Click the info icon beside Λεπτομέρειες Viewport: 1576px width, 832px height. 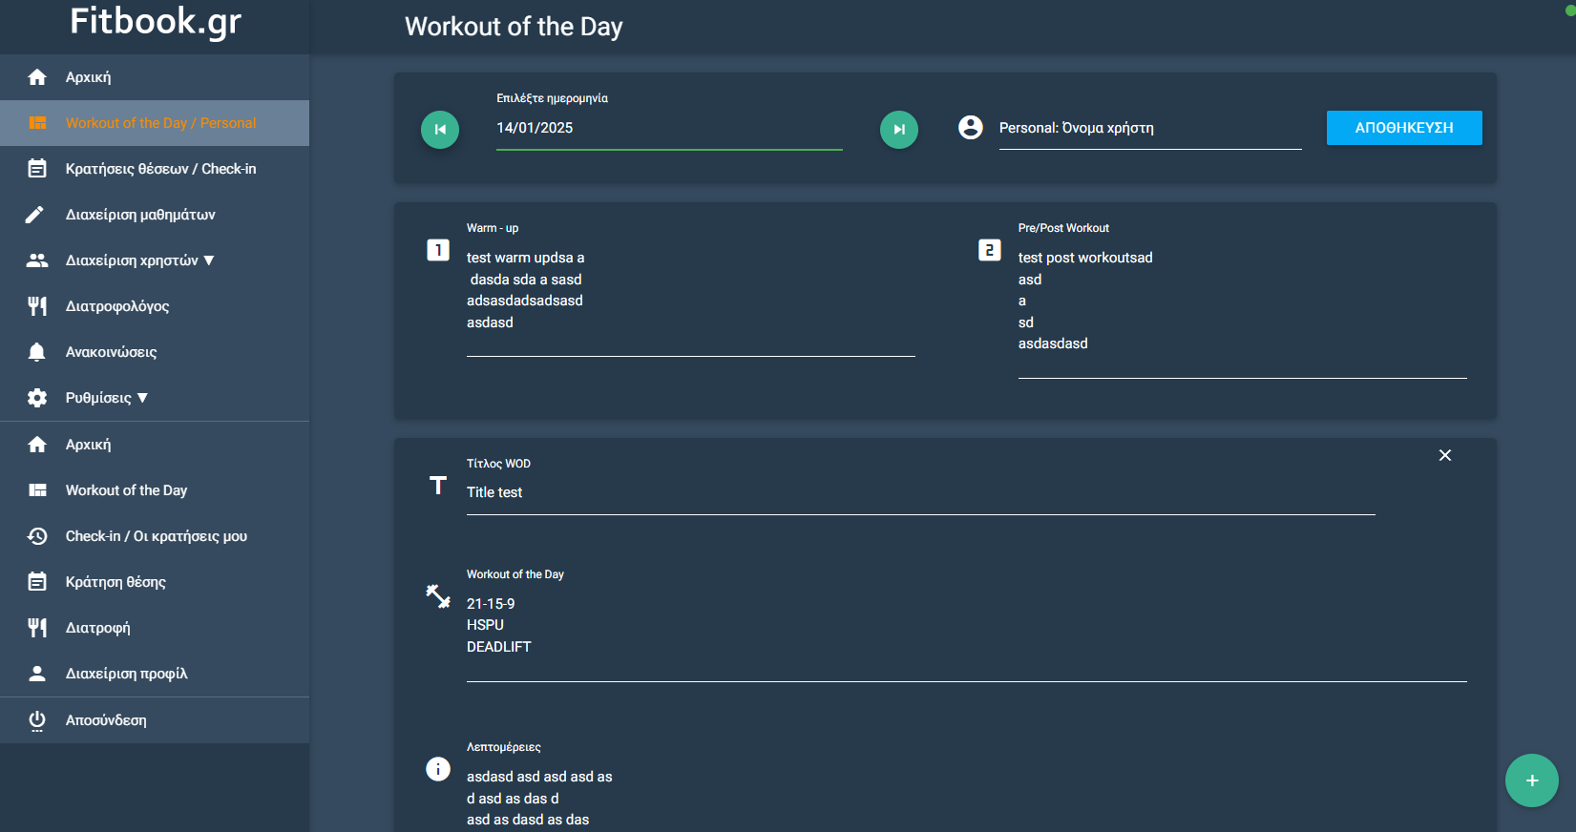[438, 769]
